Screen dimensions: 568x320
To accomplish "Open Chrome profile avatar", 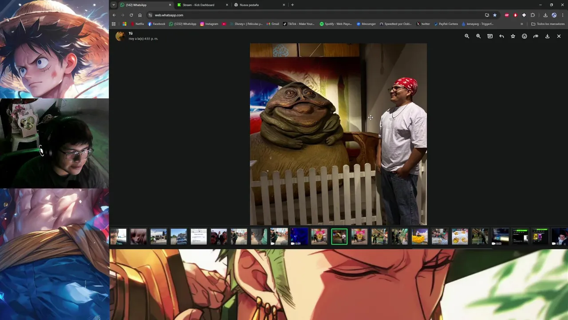I will [554, 15].
